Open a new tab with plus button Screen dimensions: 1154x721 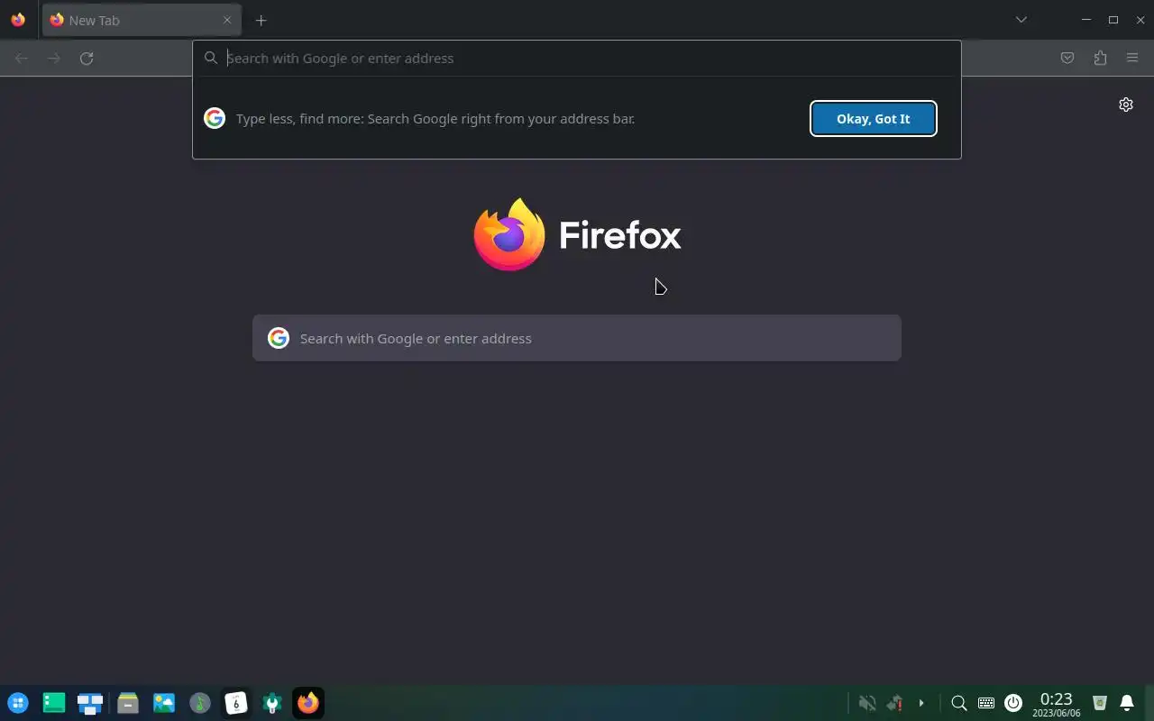[x=261, y=20]
